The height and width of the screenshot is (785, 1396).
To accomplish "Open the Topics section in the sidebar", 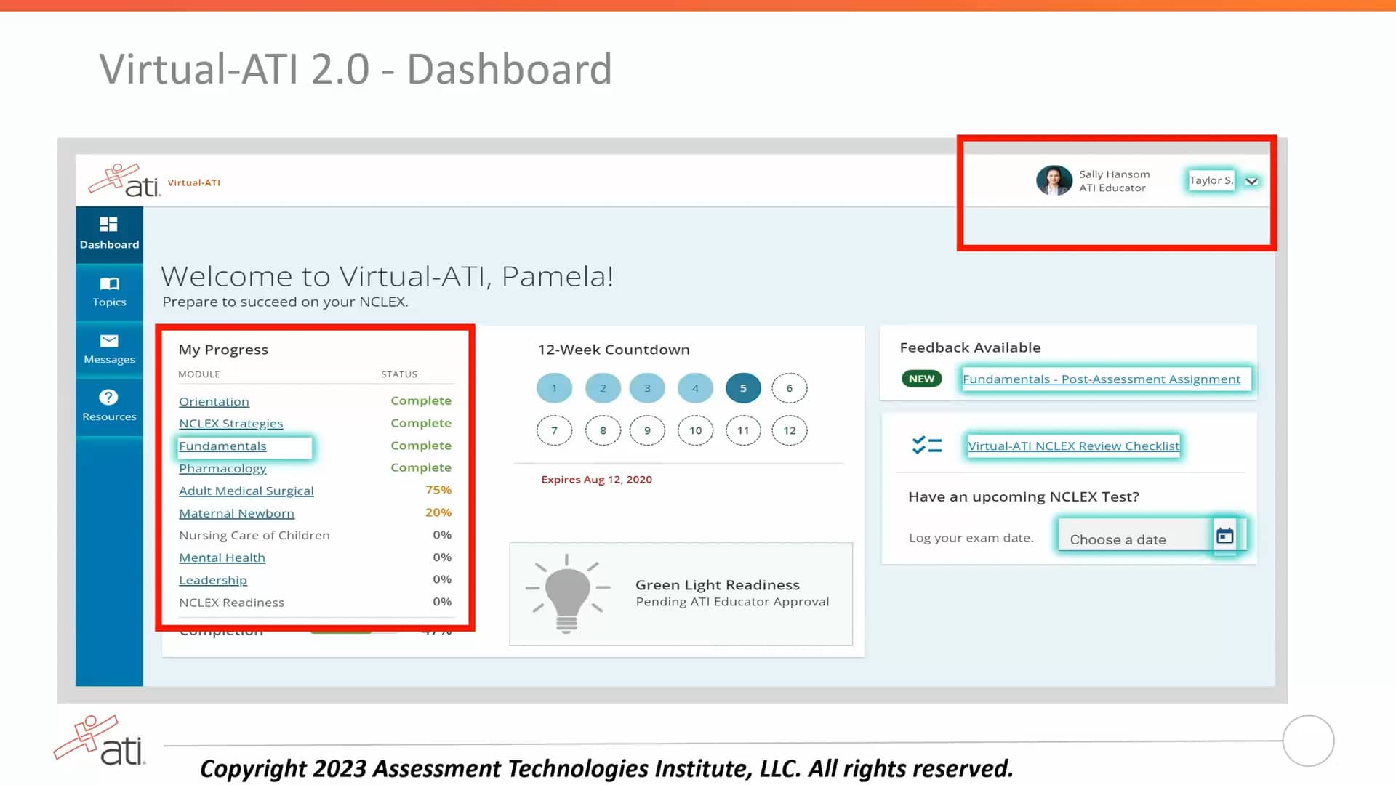I will [x=108, y=285].
